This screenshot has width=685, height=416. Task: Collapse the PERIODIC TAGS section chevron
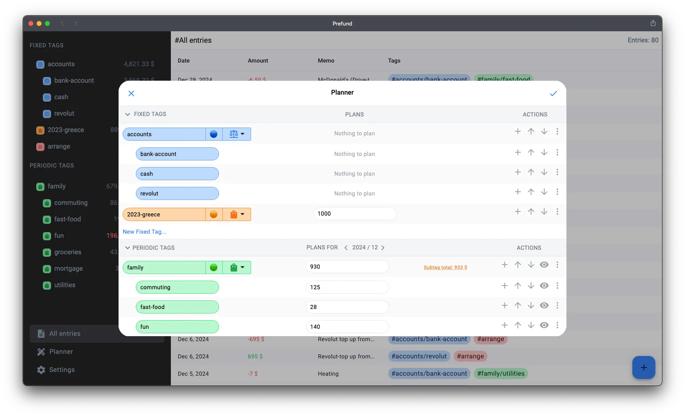pos(128,248)
